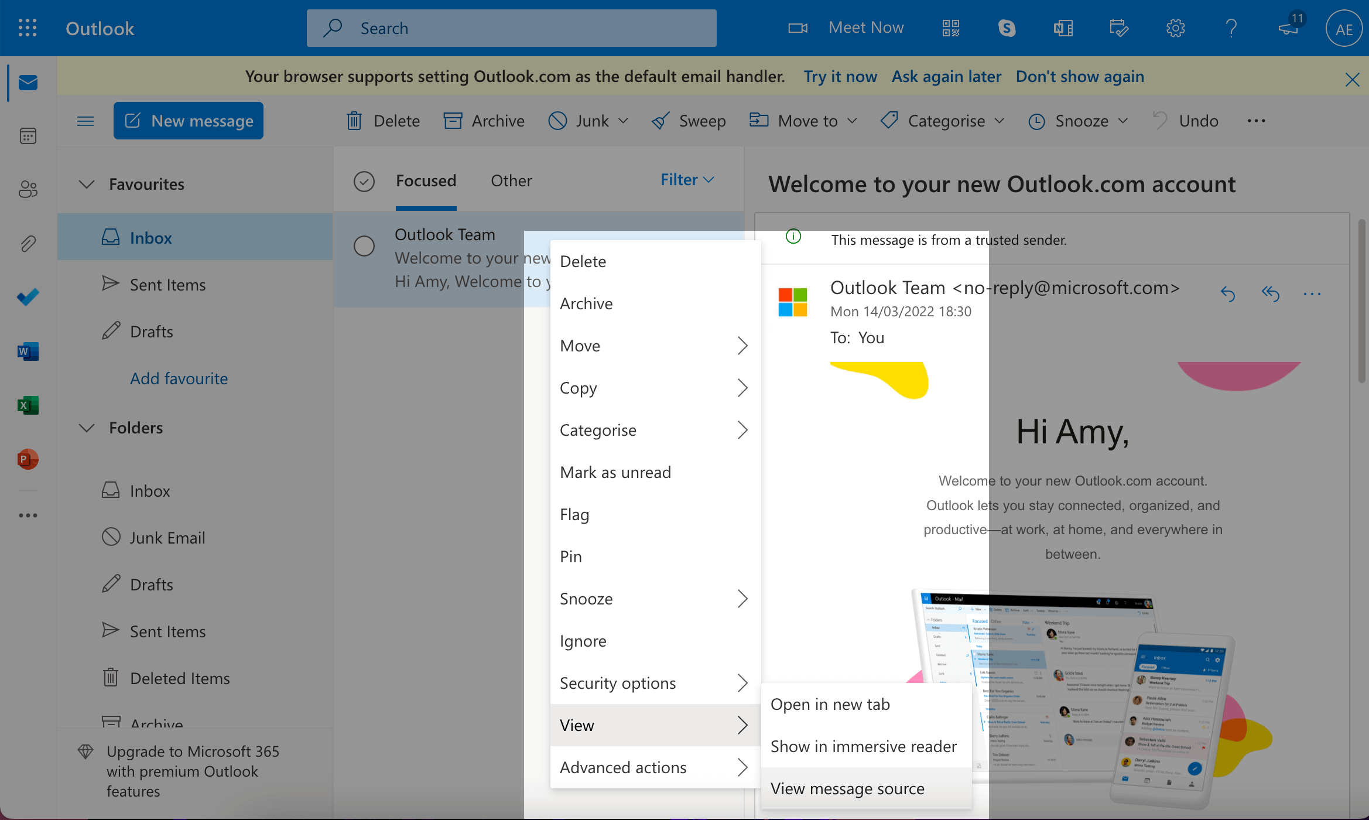
Task: Select the Outlook Team message circle
Action: (x=364, y=246)
